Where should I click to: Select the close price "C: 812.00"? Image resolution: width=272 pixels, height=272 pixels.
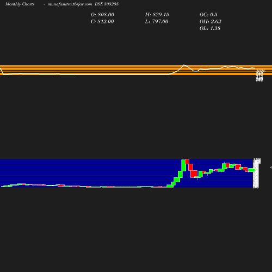click(x=102, y=21)
